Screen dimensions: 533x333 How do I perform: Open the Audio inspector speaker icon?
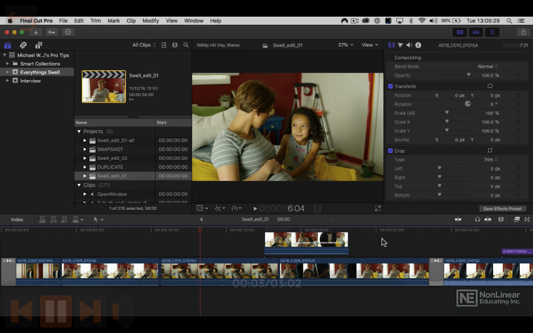[409, 45]
